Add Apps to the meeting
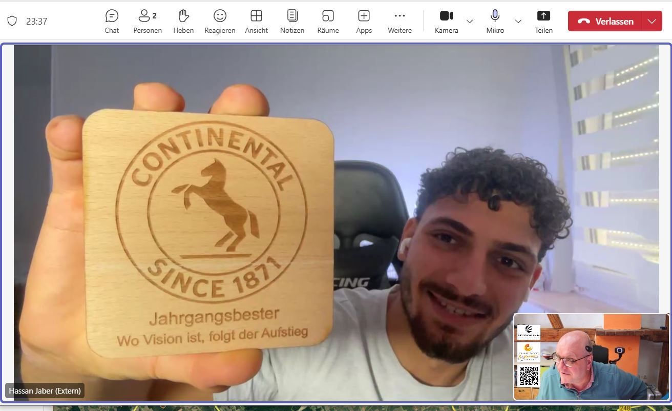The image size is (672, 411). 364,22
